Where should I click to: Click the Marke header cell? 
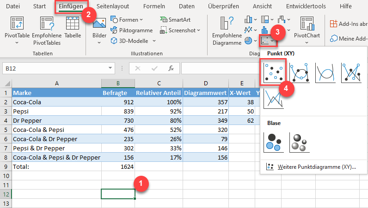56,93
